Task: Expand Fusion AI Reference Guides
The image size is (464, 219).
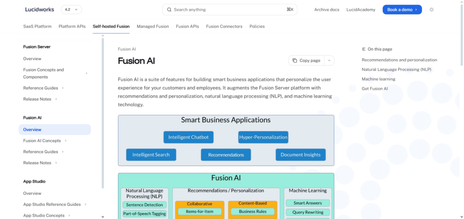Action: 63,152
